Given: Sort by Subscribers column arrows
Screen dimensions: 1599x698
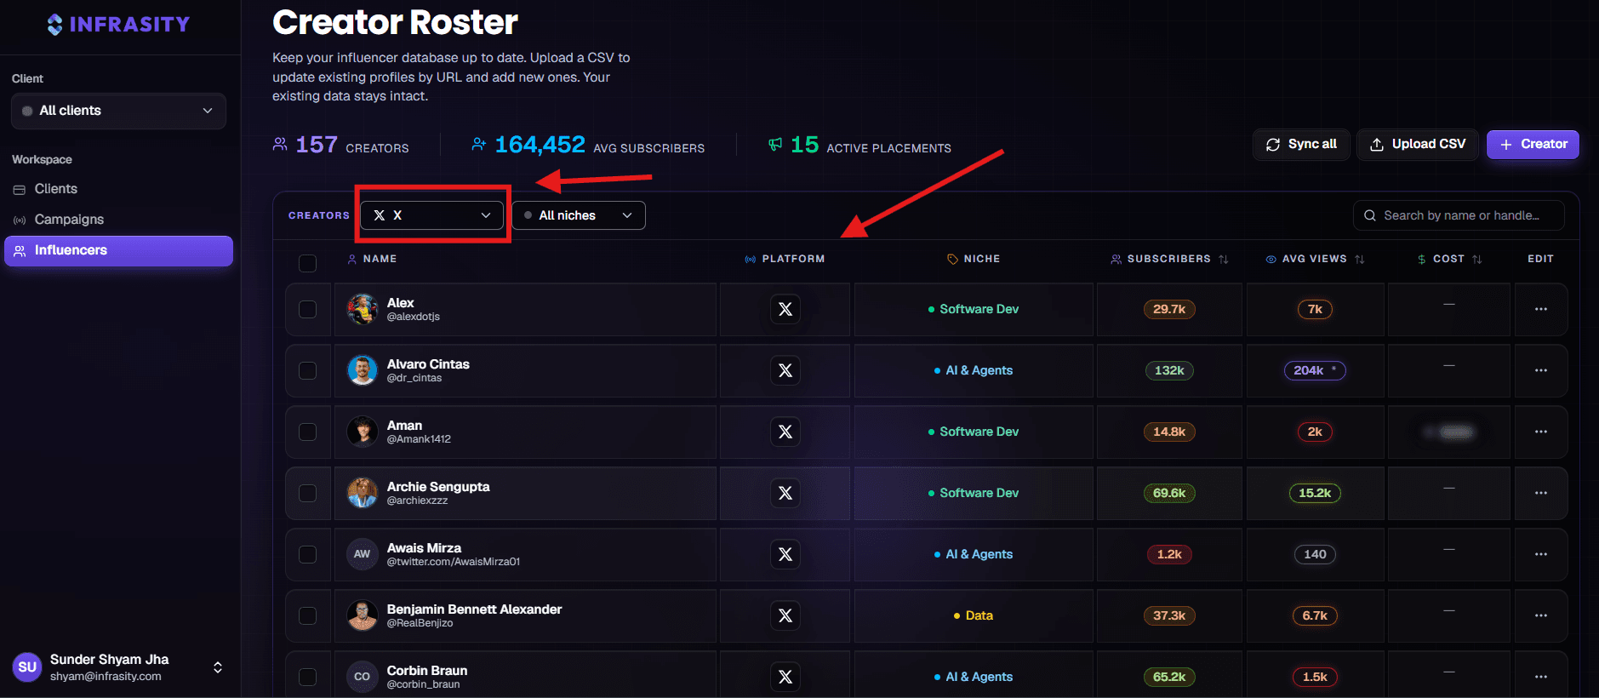Looking at the screenshot, I should click(1224, 259).
